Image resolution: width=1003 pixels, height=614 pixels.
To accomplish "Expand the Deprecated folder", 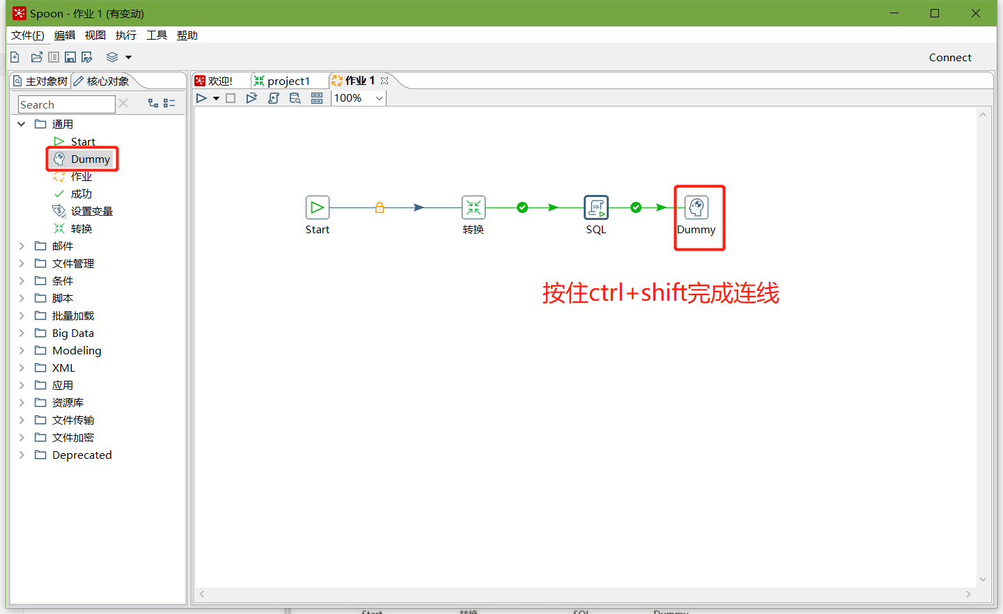I will click(x=22, y=455).
